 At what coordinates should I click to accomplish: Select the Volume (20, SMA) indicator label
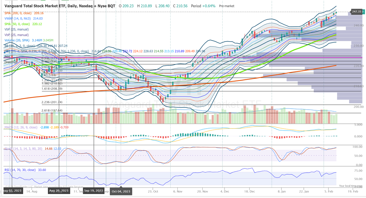[17, 40]
